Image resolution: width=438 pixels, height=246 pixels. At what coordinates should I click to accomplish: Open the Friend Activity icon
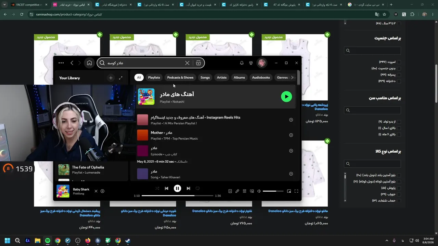tap(251, 63)
